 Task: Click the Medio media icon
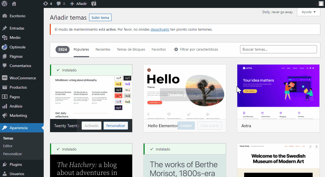point(5,37)
